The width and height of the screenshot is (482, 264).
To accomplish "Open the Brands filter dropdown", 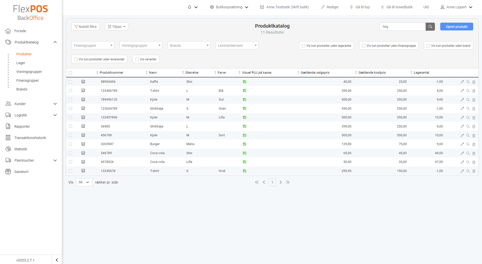I will point(189,45).
